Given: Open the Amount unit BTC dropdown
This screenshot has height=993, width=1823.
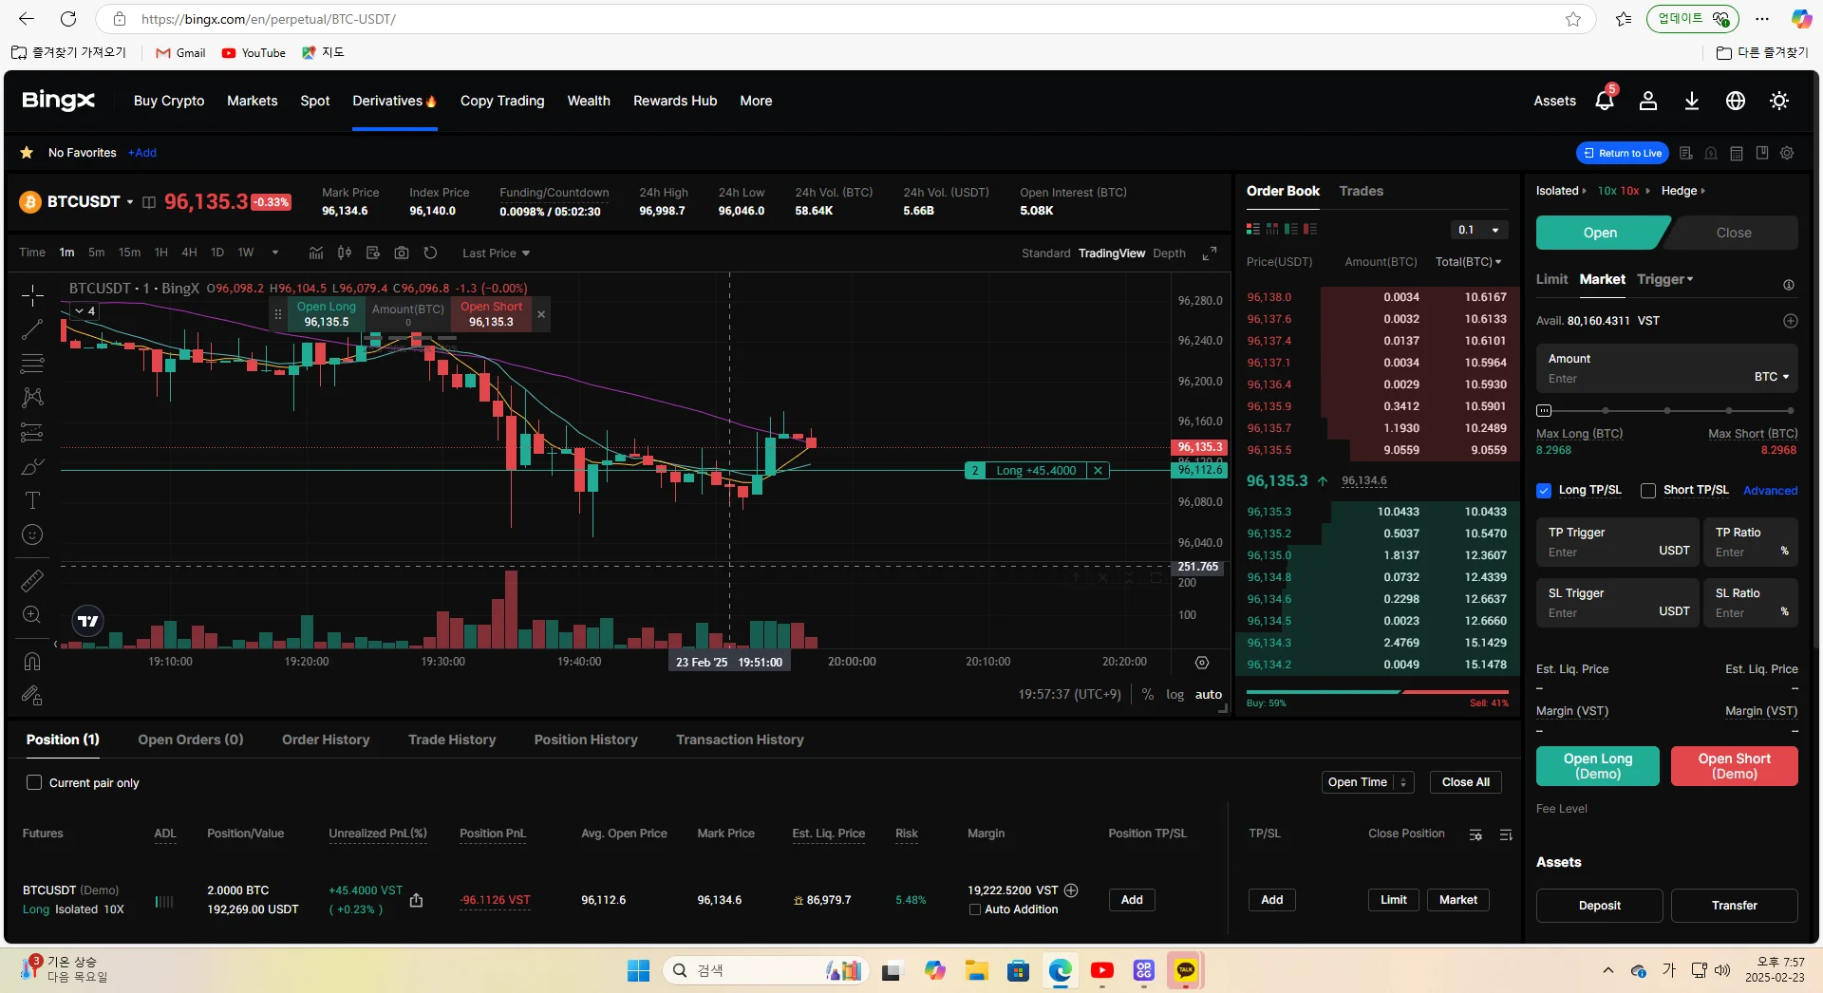Looking at the screenshot, I should click(1772, 377).
